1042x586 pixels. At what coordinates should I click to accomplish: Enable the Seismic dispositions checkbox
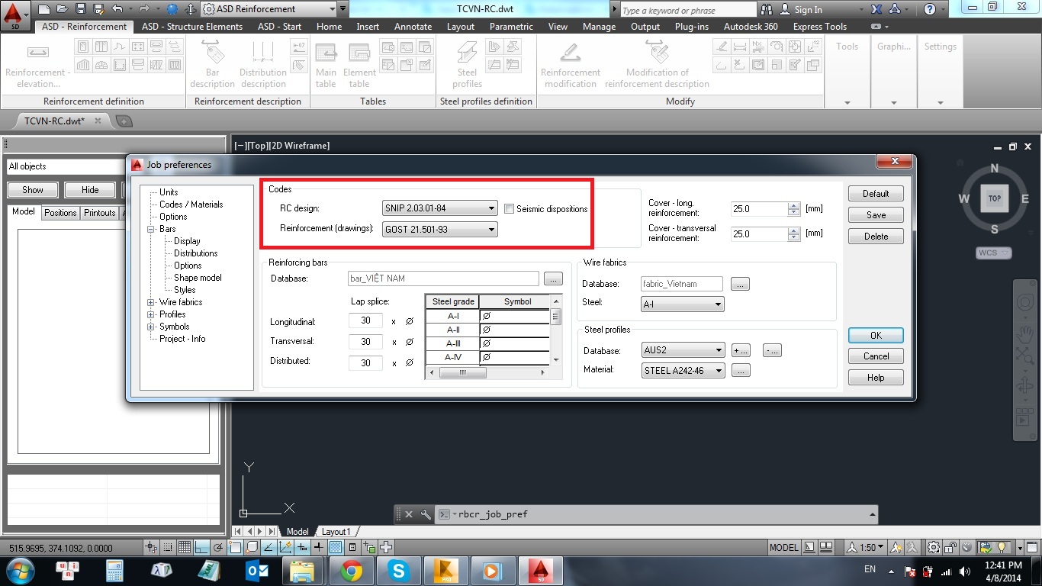(510, 208)
